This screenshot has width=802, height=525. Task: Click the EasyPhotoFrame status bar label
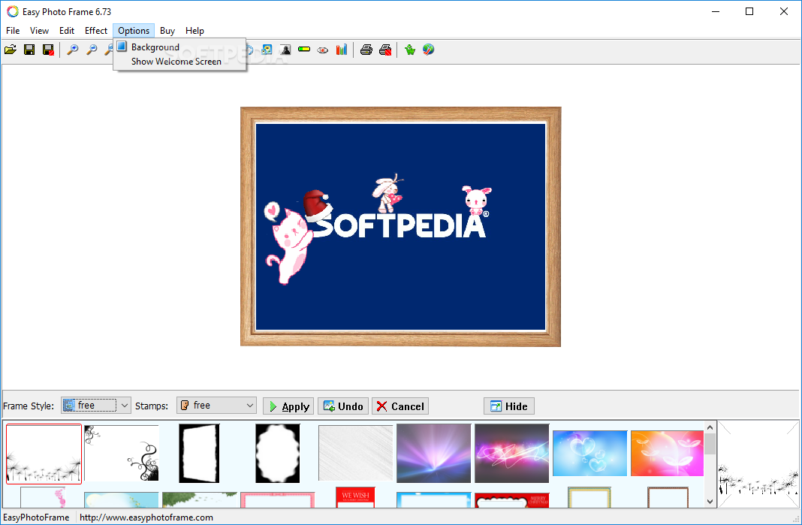click(36, 517)
